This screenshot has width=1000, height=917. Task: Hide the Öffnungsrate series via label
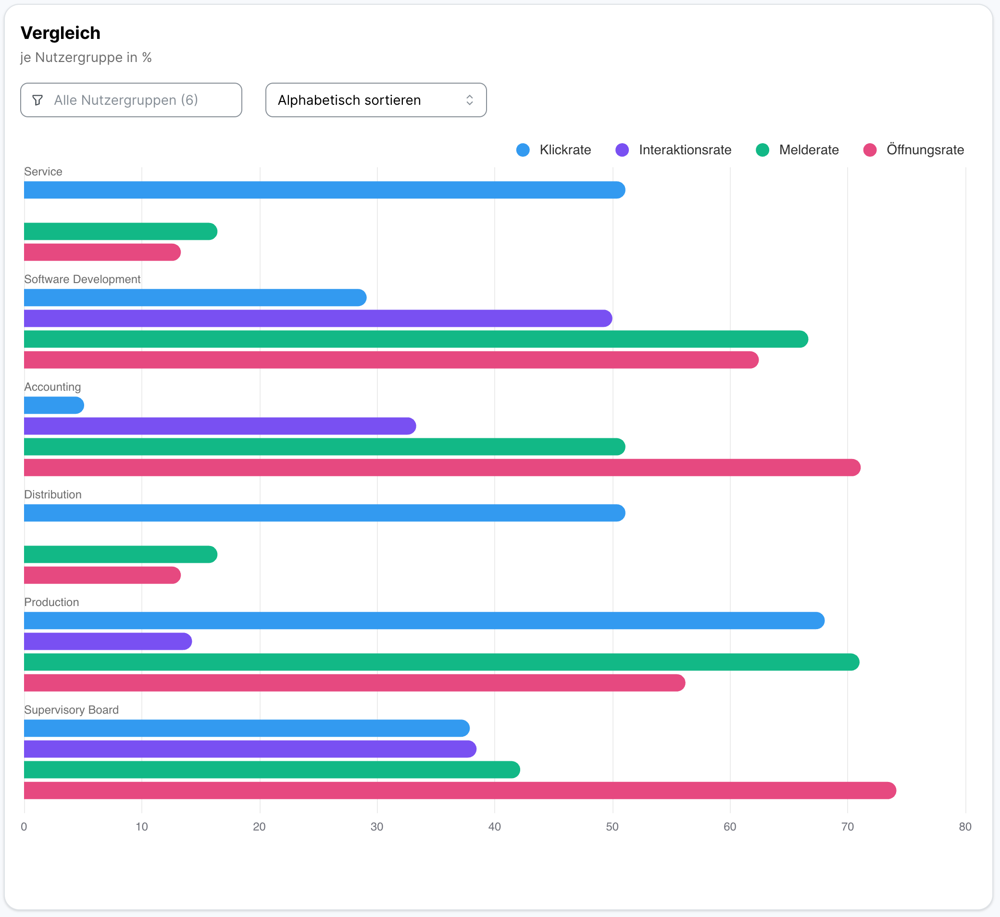pyautogui.click(x=925, y=150)
